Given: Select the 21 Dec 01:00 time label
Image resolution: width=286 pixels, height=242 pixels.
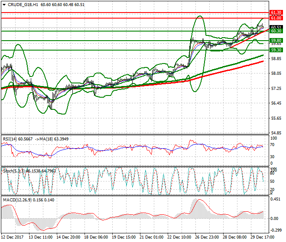Looking at the screenshot, I should pyautogui.click(x=151, y=237).
